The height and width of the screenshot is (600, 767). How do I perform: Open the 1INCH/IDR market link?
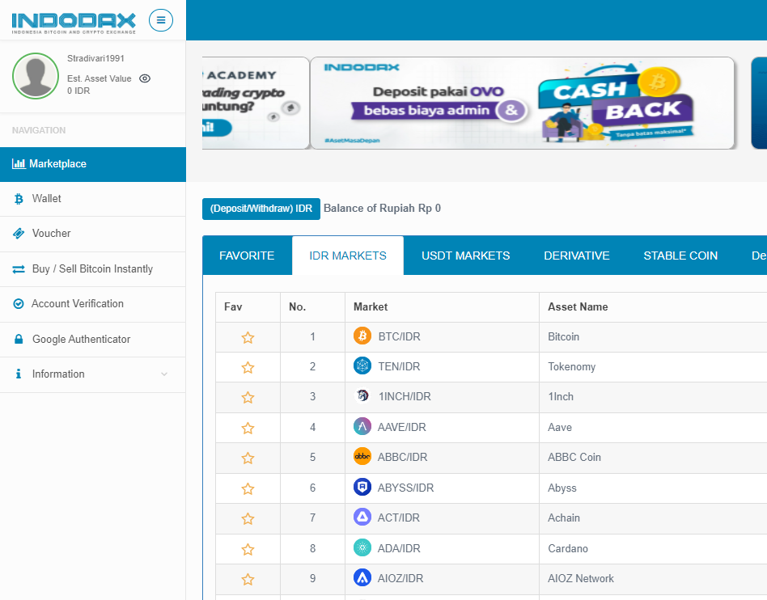[x=405, y=396]
